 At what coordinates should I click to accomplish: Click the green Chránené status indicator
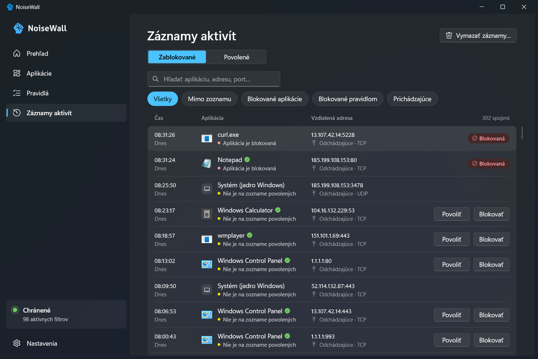[x=15, y=310]
